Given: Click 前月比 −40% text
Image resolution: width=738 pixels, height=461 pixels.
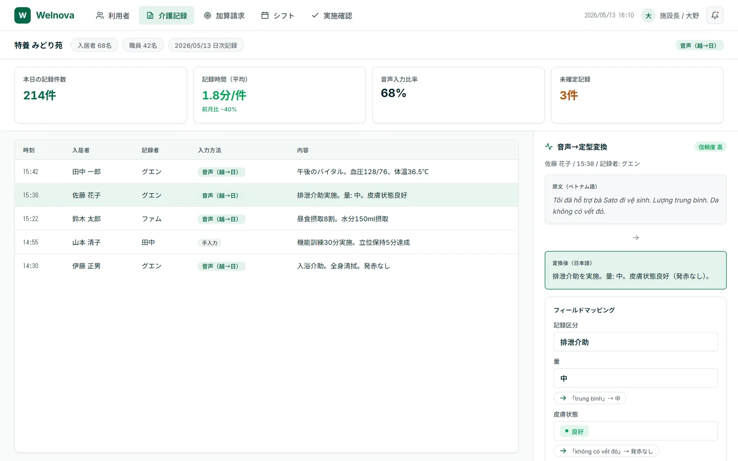Looking at the screenshot, I should pyautogui.click(x=219, y=109).
